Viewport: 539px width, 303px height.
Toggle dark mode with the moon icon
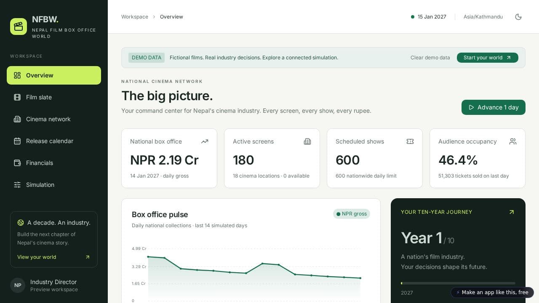point(518,17)
